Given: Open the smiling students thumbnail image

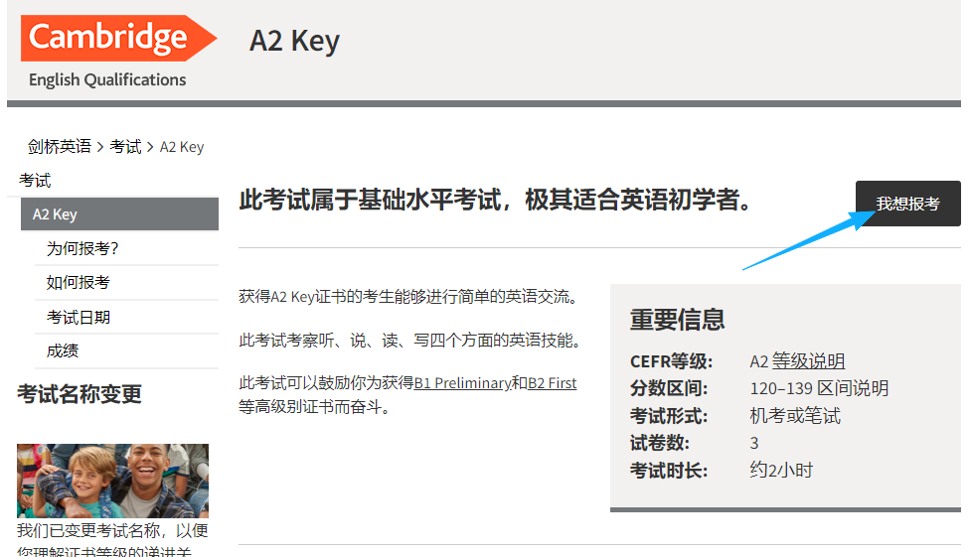Looking at the screenshot, I should 112,481.
